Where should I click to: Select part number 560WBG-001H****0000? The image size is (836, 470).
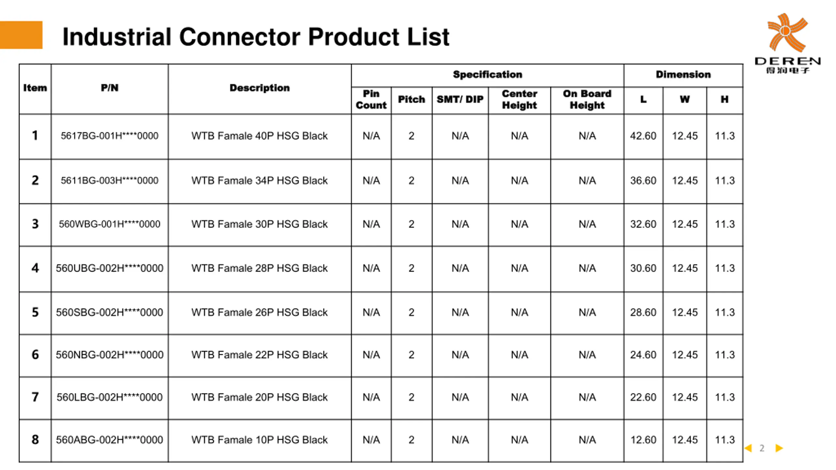point(110,224)
